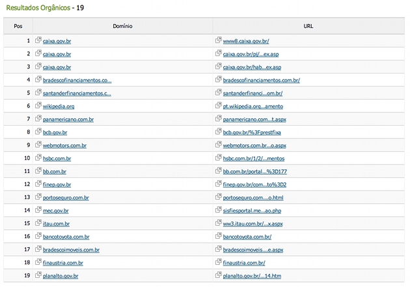Click external-link icon beside finaustria.com.br domain
This screenshot has height=287, width=410.
point(38,262)
